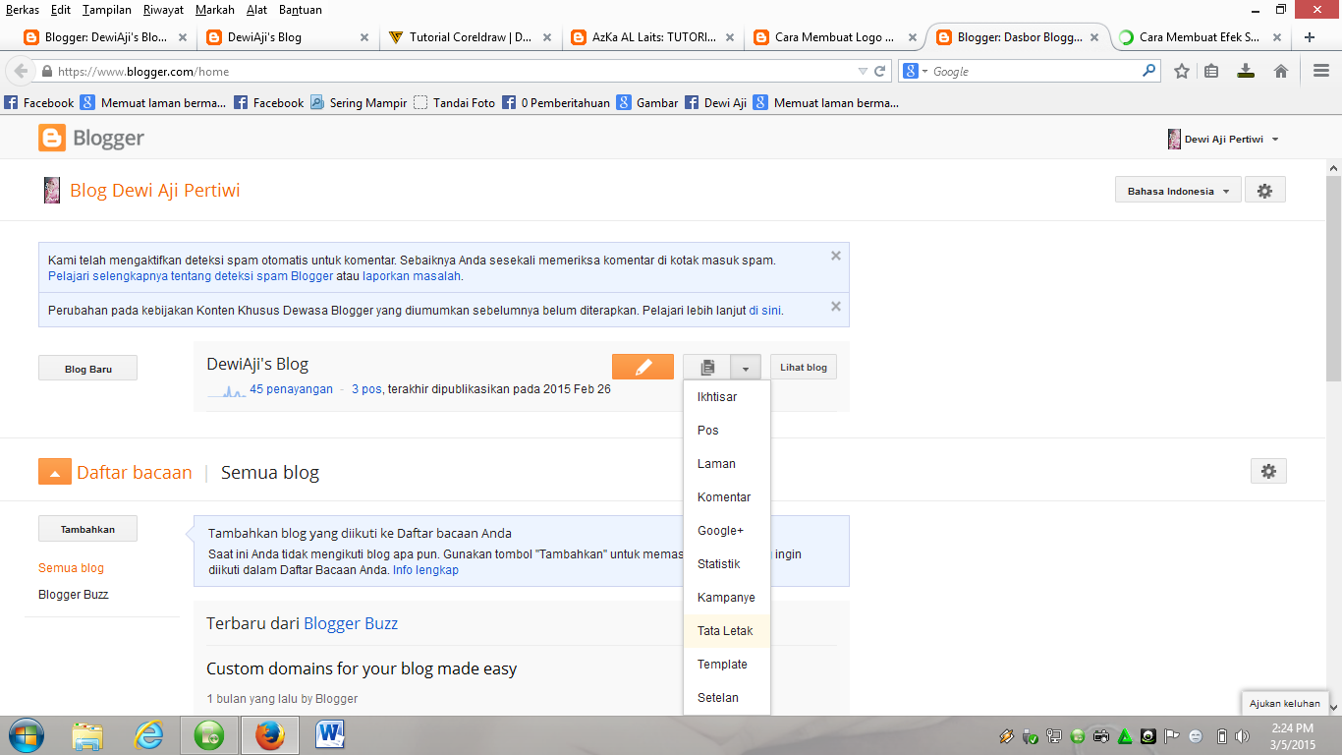Open Google+ from the dropdown menu

pos(727,531)
